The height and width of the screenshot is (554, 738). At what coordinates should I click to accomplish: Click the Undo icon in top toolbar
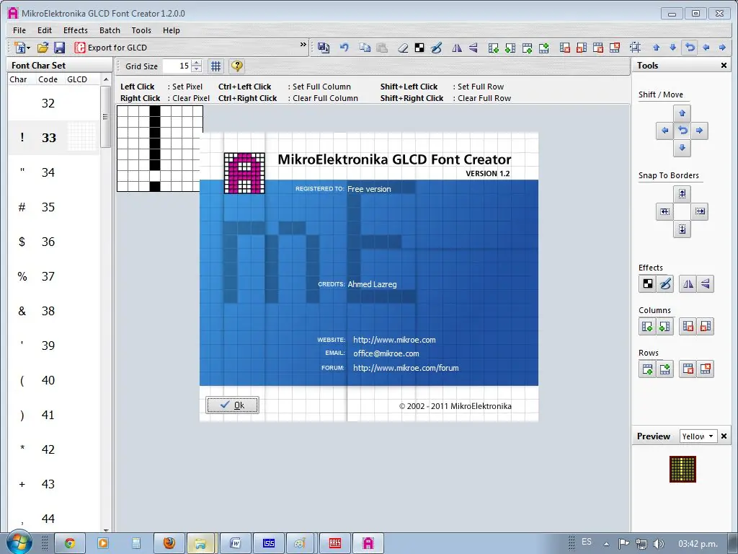point(344,48)
